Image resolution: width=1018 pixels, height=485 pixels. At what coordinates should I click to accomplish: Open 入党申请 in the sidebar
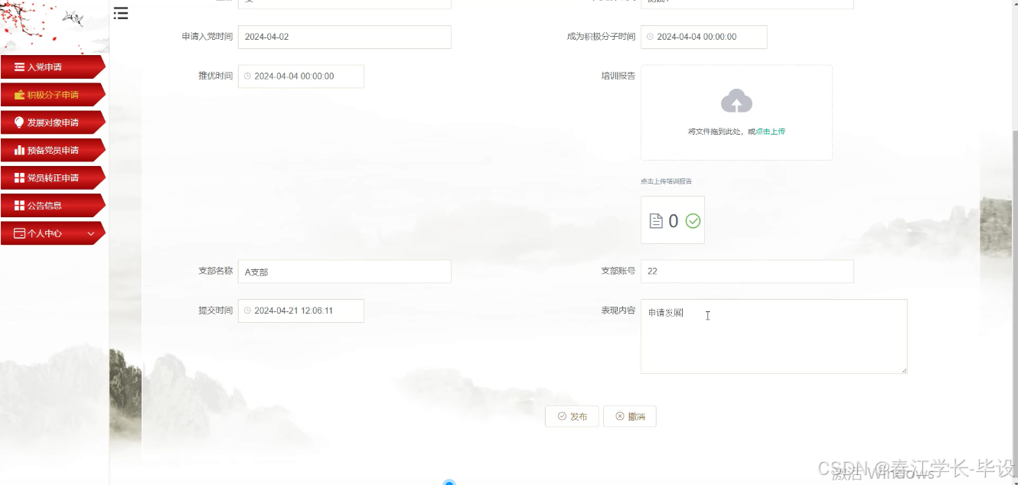(53, 67)
